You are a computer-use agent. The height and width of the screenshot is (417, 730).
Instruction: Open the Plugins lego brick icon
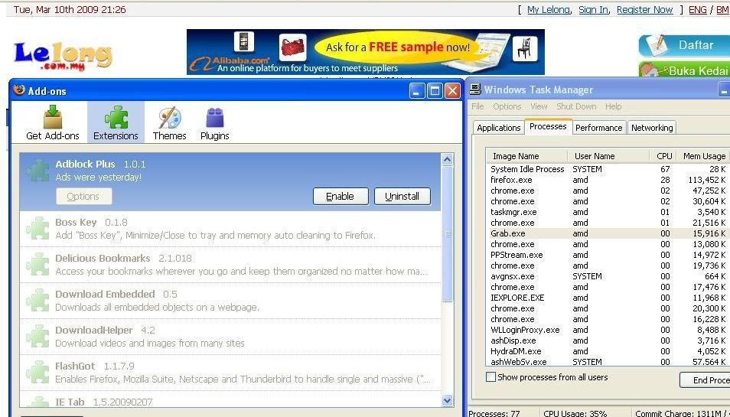pos(214,118)
